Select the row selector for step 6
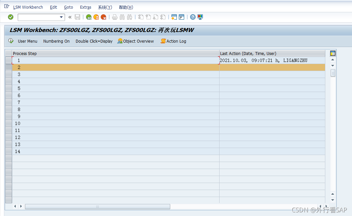352x216 pixels. click(x=9, y=95)
